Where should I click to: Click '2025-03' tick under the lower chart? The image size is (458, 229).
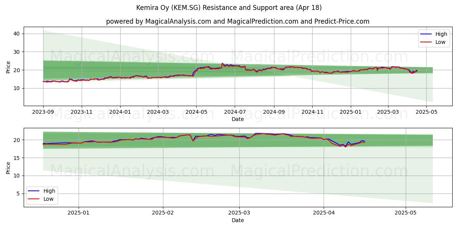[239, 213]
